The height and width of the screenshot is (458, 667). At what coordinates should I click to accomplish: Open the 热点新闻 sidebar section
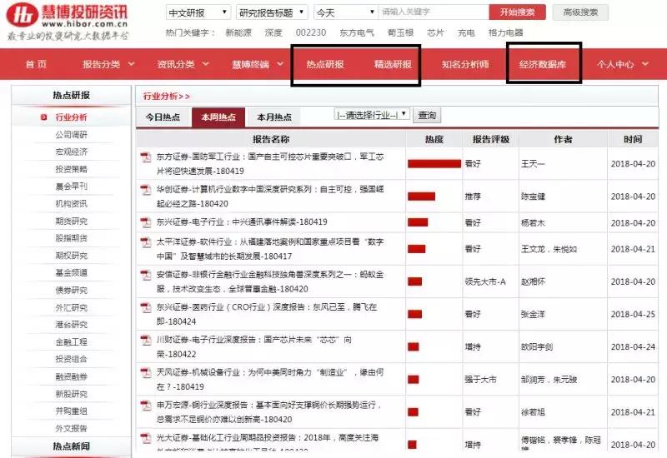point(71,446)
